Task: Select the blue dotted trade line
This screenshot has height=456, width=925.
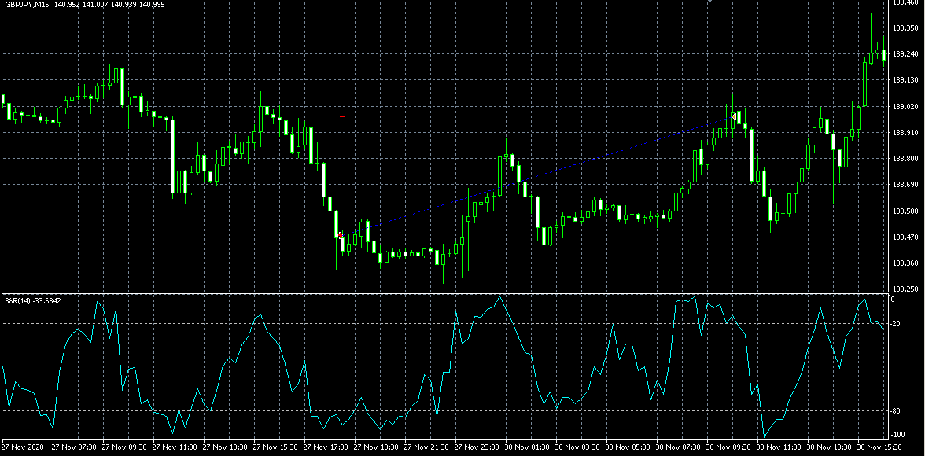Action: point(536,176)
